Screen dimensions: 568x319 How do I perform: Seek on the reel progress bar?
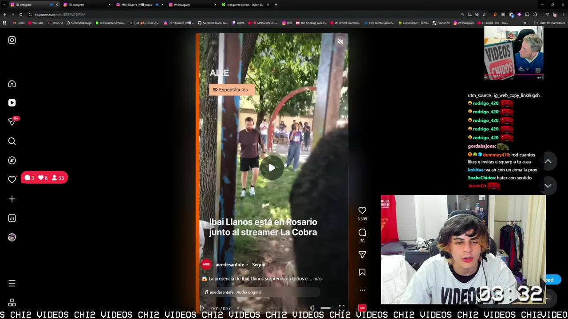tap(272, 308)
